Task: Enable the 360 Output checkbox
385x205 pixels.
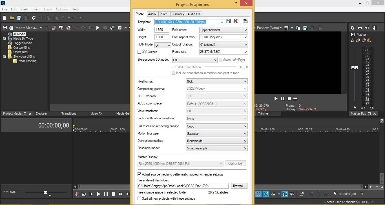Action: 139,52
